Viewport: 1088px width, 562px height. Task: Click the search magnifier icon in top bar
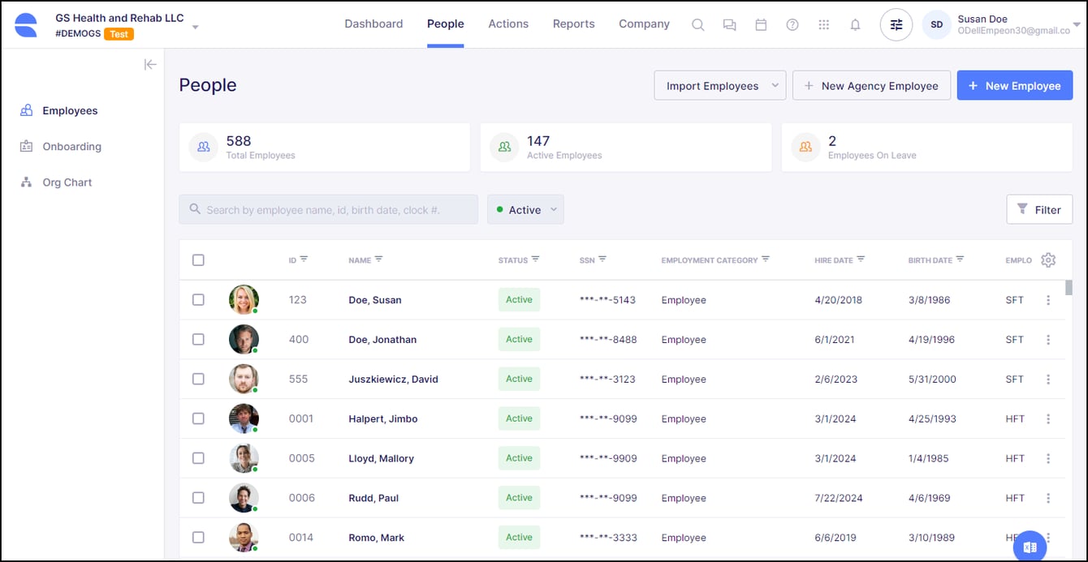click(x=697, y=24)
